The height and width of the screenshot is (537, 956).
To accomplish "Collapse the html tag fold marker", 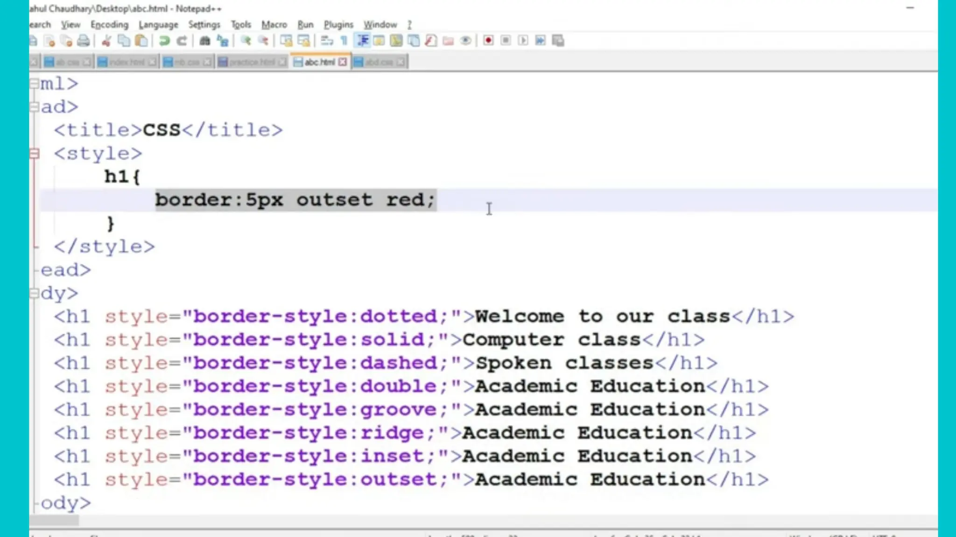I will [35, 84].
